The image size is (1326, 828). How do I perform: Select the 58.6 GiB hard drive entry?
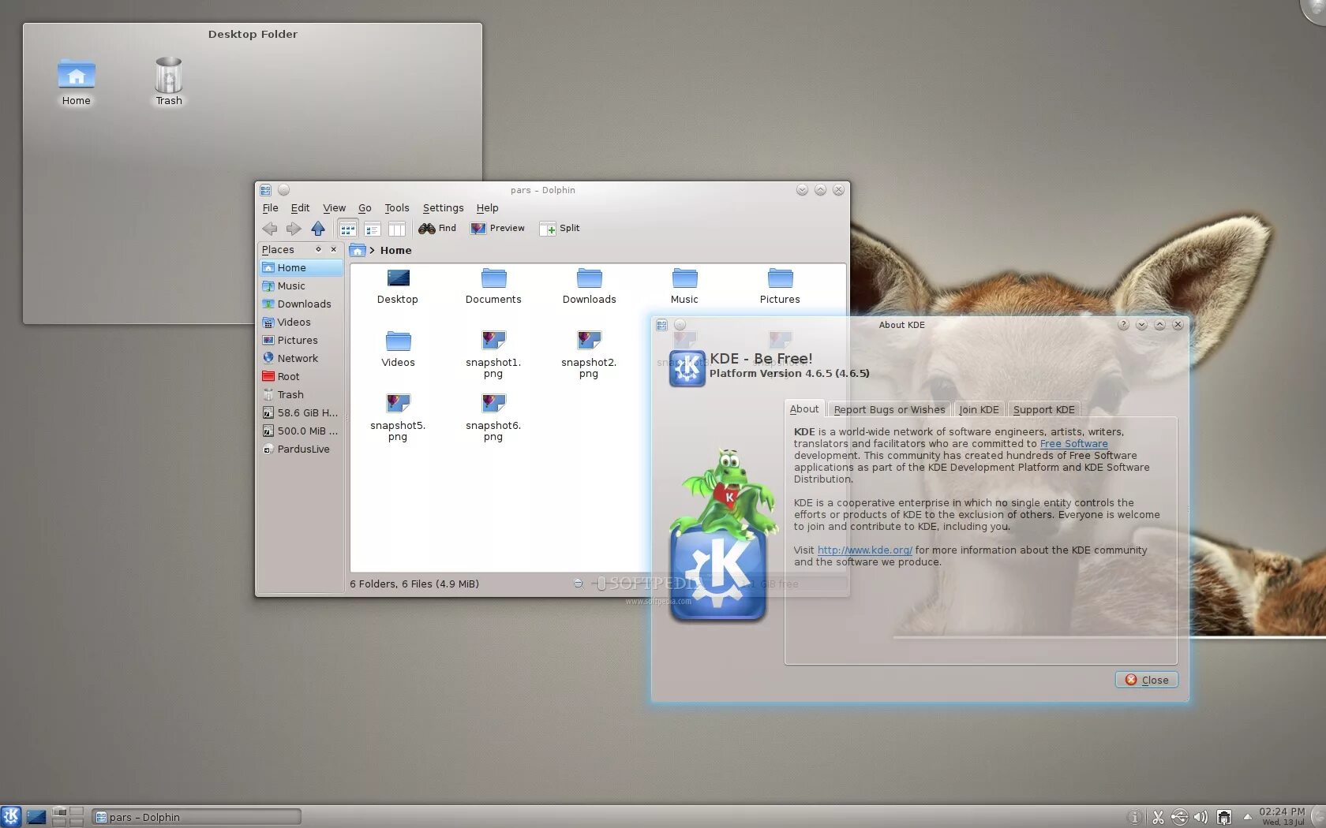pyautogui.click(x=301, y=413)
